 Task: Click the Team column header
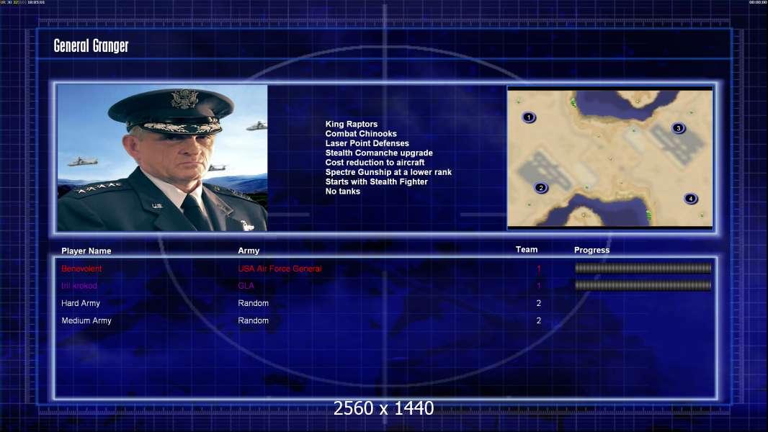(x=527, y=250)
